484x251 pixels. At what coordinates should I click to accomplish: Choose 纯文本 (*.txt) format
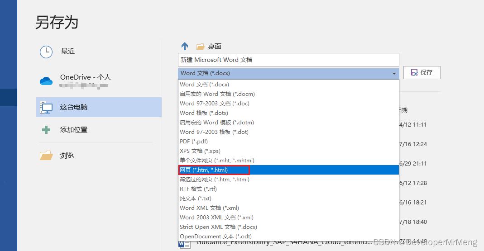point(288,199)
